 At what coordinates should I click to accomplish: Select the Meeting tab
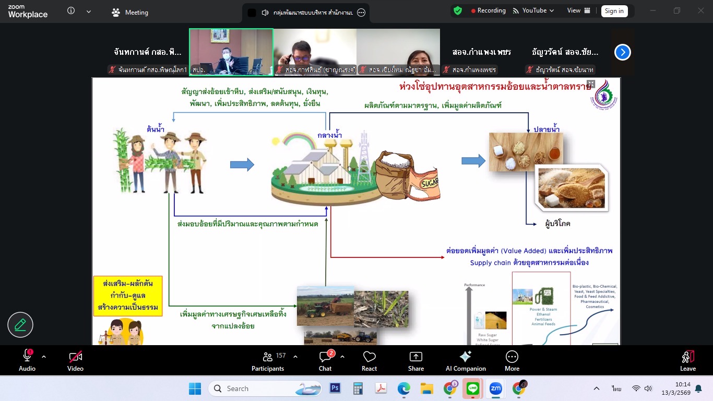[x=130, y=12]
